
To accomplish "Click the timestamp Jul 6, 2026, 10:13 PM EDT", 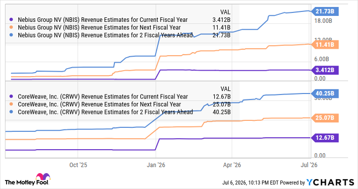I will pyautogui.click(x=250, y=183).
